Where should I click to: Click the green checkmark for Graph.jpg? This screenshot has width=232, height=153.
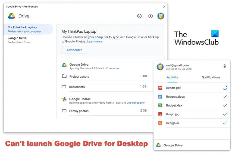225,114
